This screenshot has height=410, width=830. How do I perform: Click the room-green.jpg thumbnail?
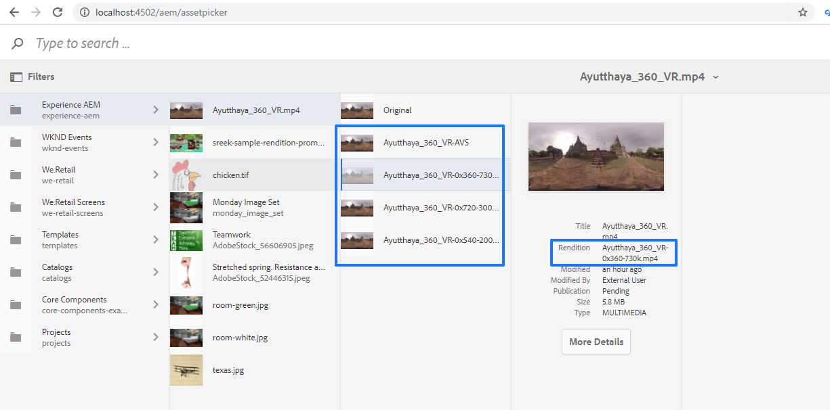point(186,305)
